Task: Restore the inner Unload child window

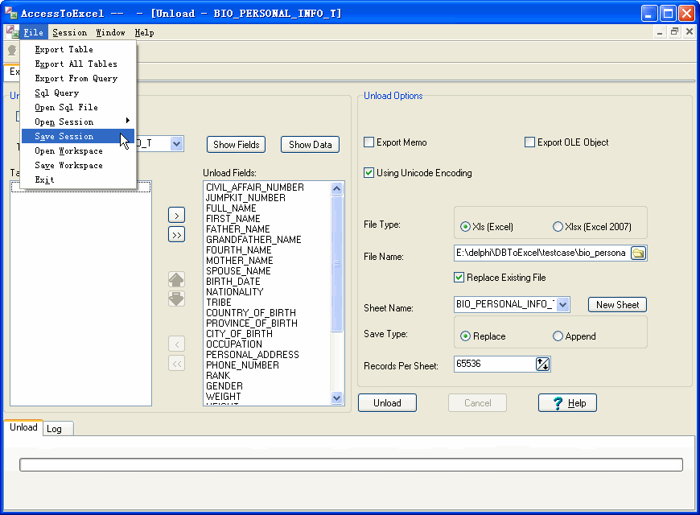Action: pos(674,31)
